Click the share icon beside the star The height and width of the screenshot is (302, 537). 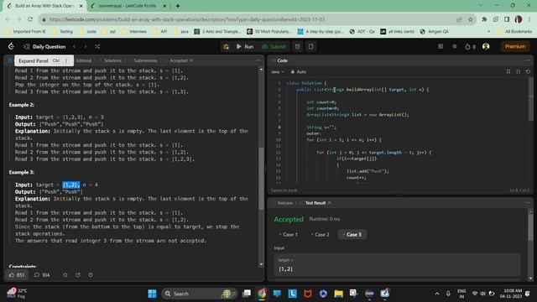click(x=78, y=275)
